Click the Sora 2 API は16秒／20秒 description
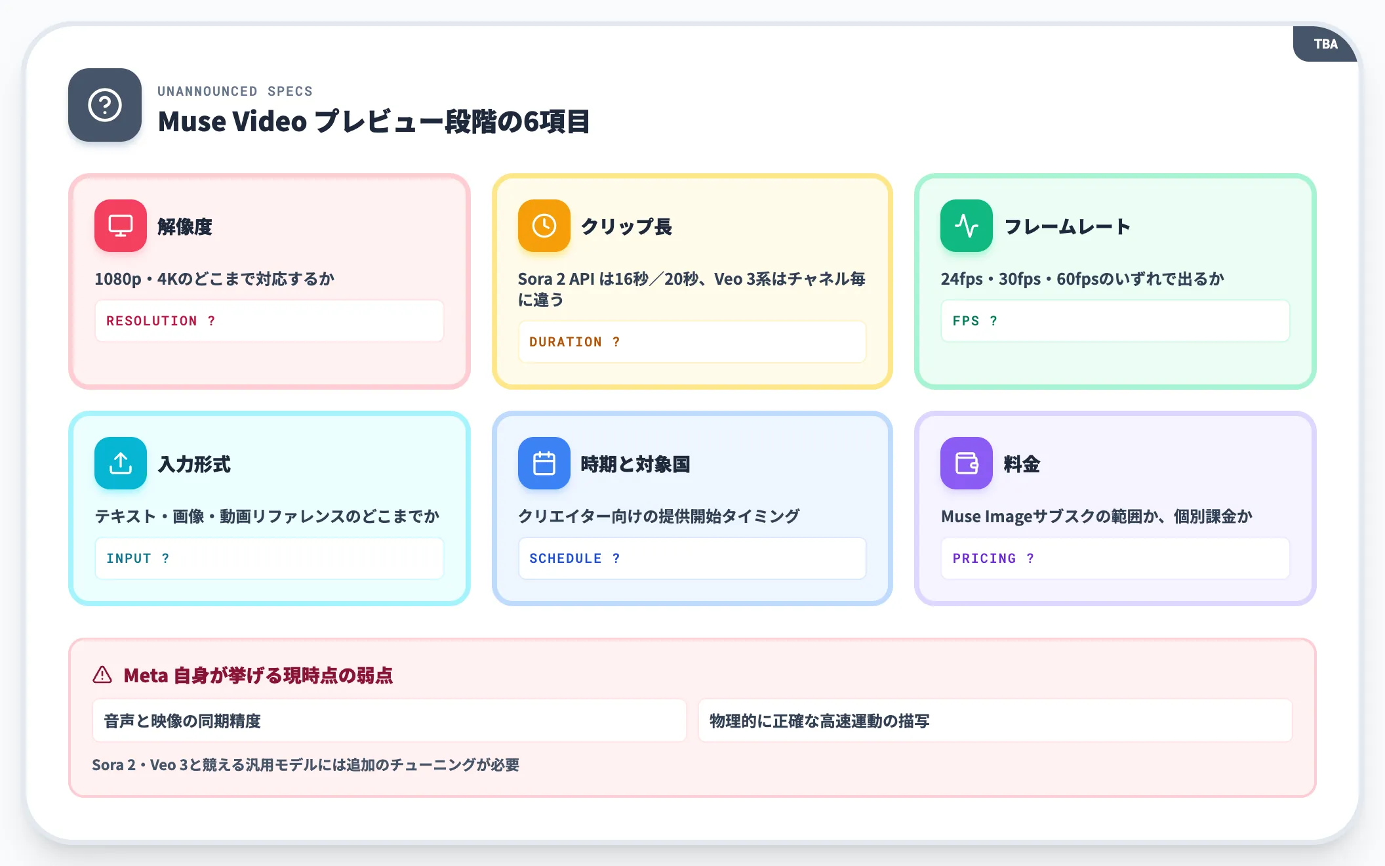 (x=691, y=289)
